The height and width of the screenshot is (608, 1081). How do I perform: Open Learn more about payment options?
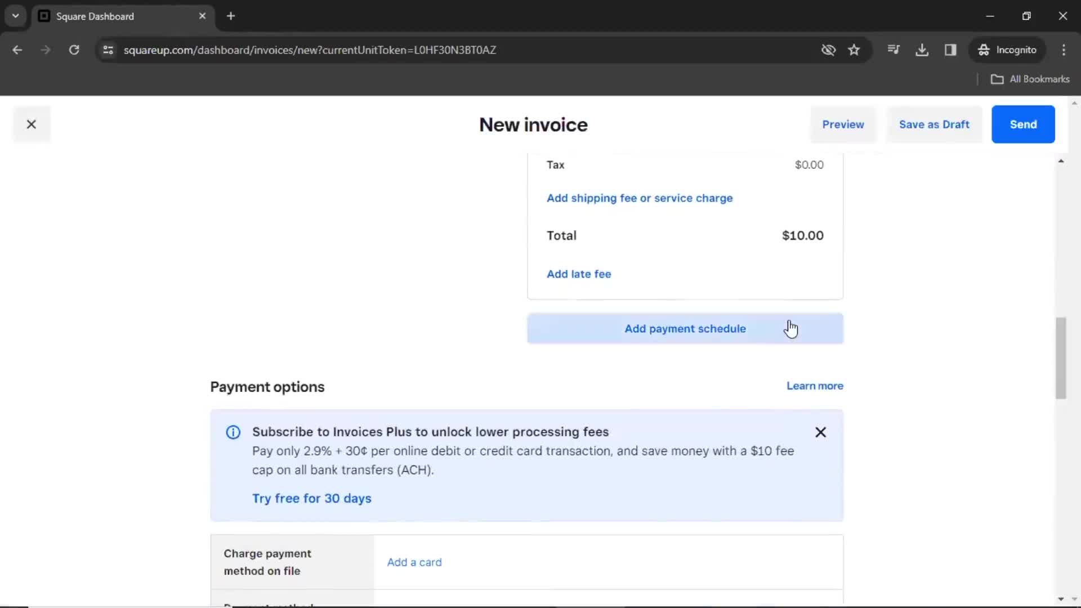click(x=815, y=386)
